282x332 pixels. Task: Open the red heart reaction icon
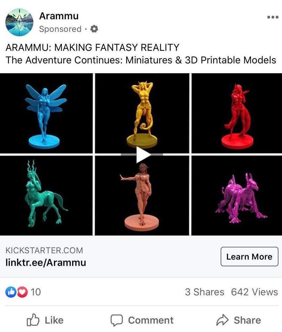(x=22, y=292)
